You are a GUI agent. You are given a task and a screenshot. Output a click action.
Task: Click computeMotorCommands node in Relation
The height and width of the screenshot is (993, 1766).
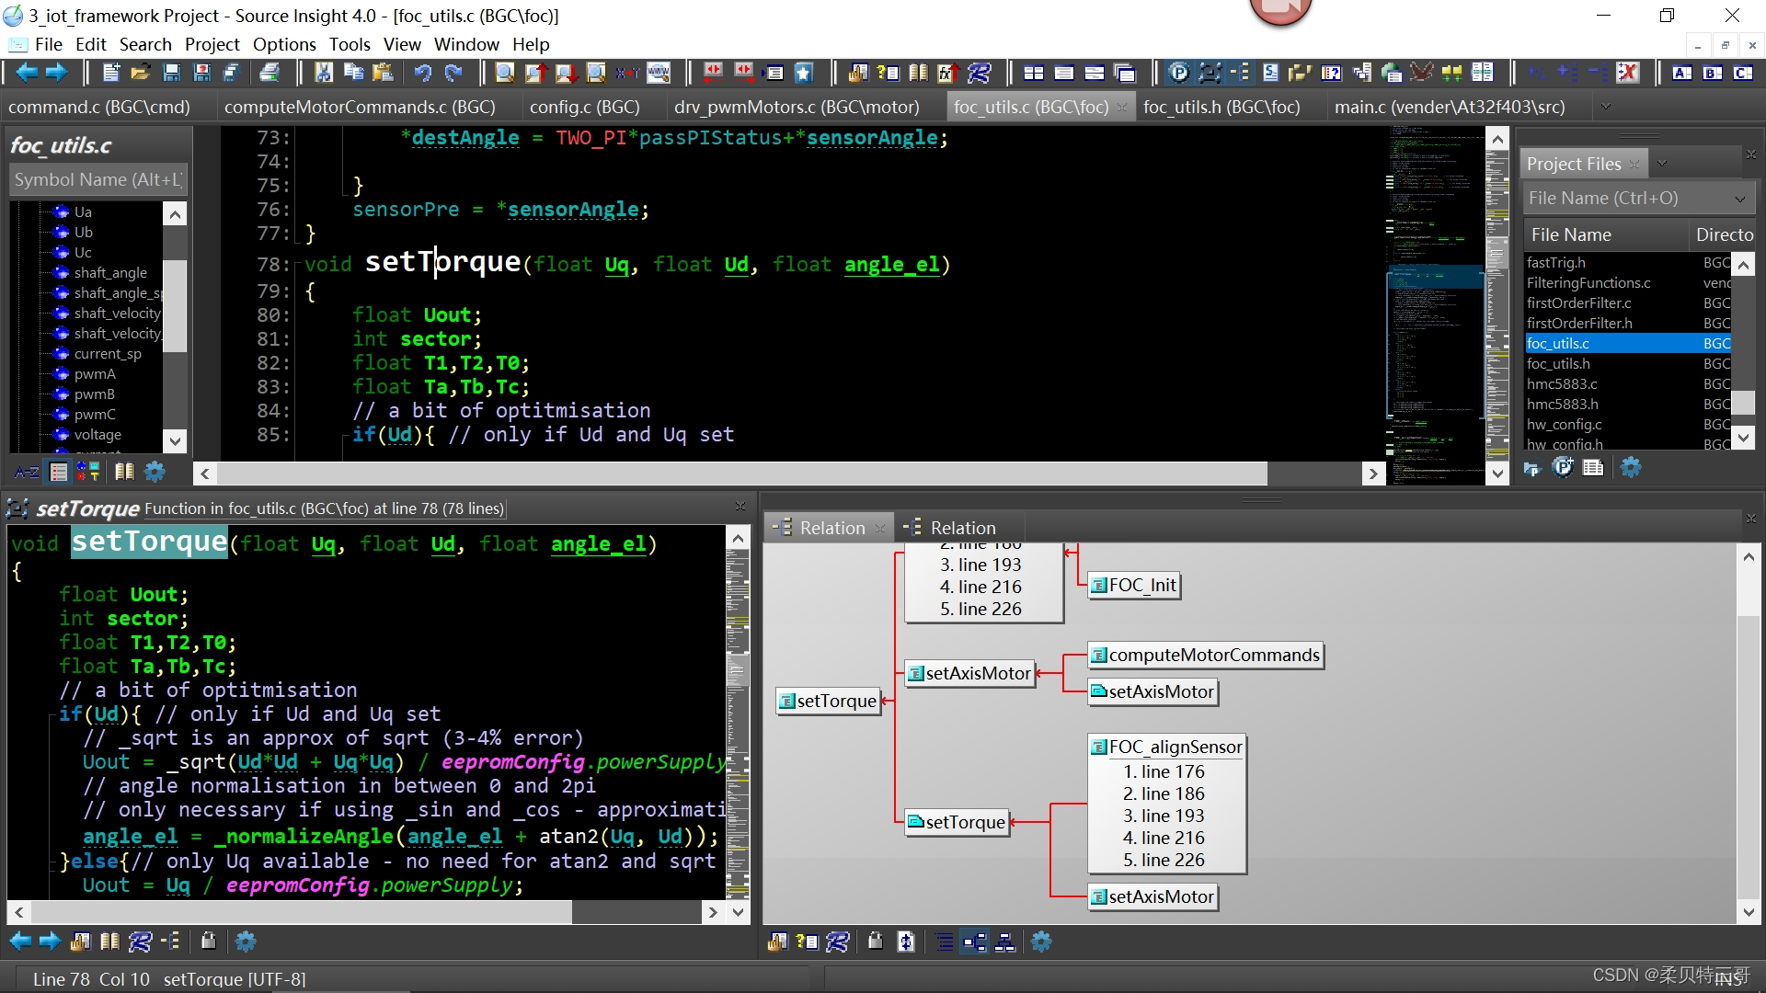pos(1205,655)
